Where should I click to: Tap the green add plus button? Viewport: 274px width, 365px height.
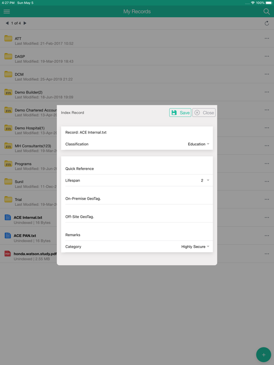[264, 355]
